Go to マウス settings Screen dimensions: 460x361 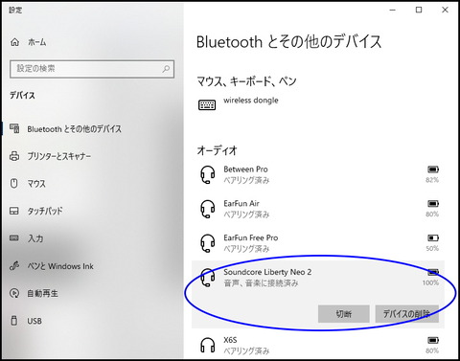tap(36, 184)
